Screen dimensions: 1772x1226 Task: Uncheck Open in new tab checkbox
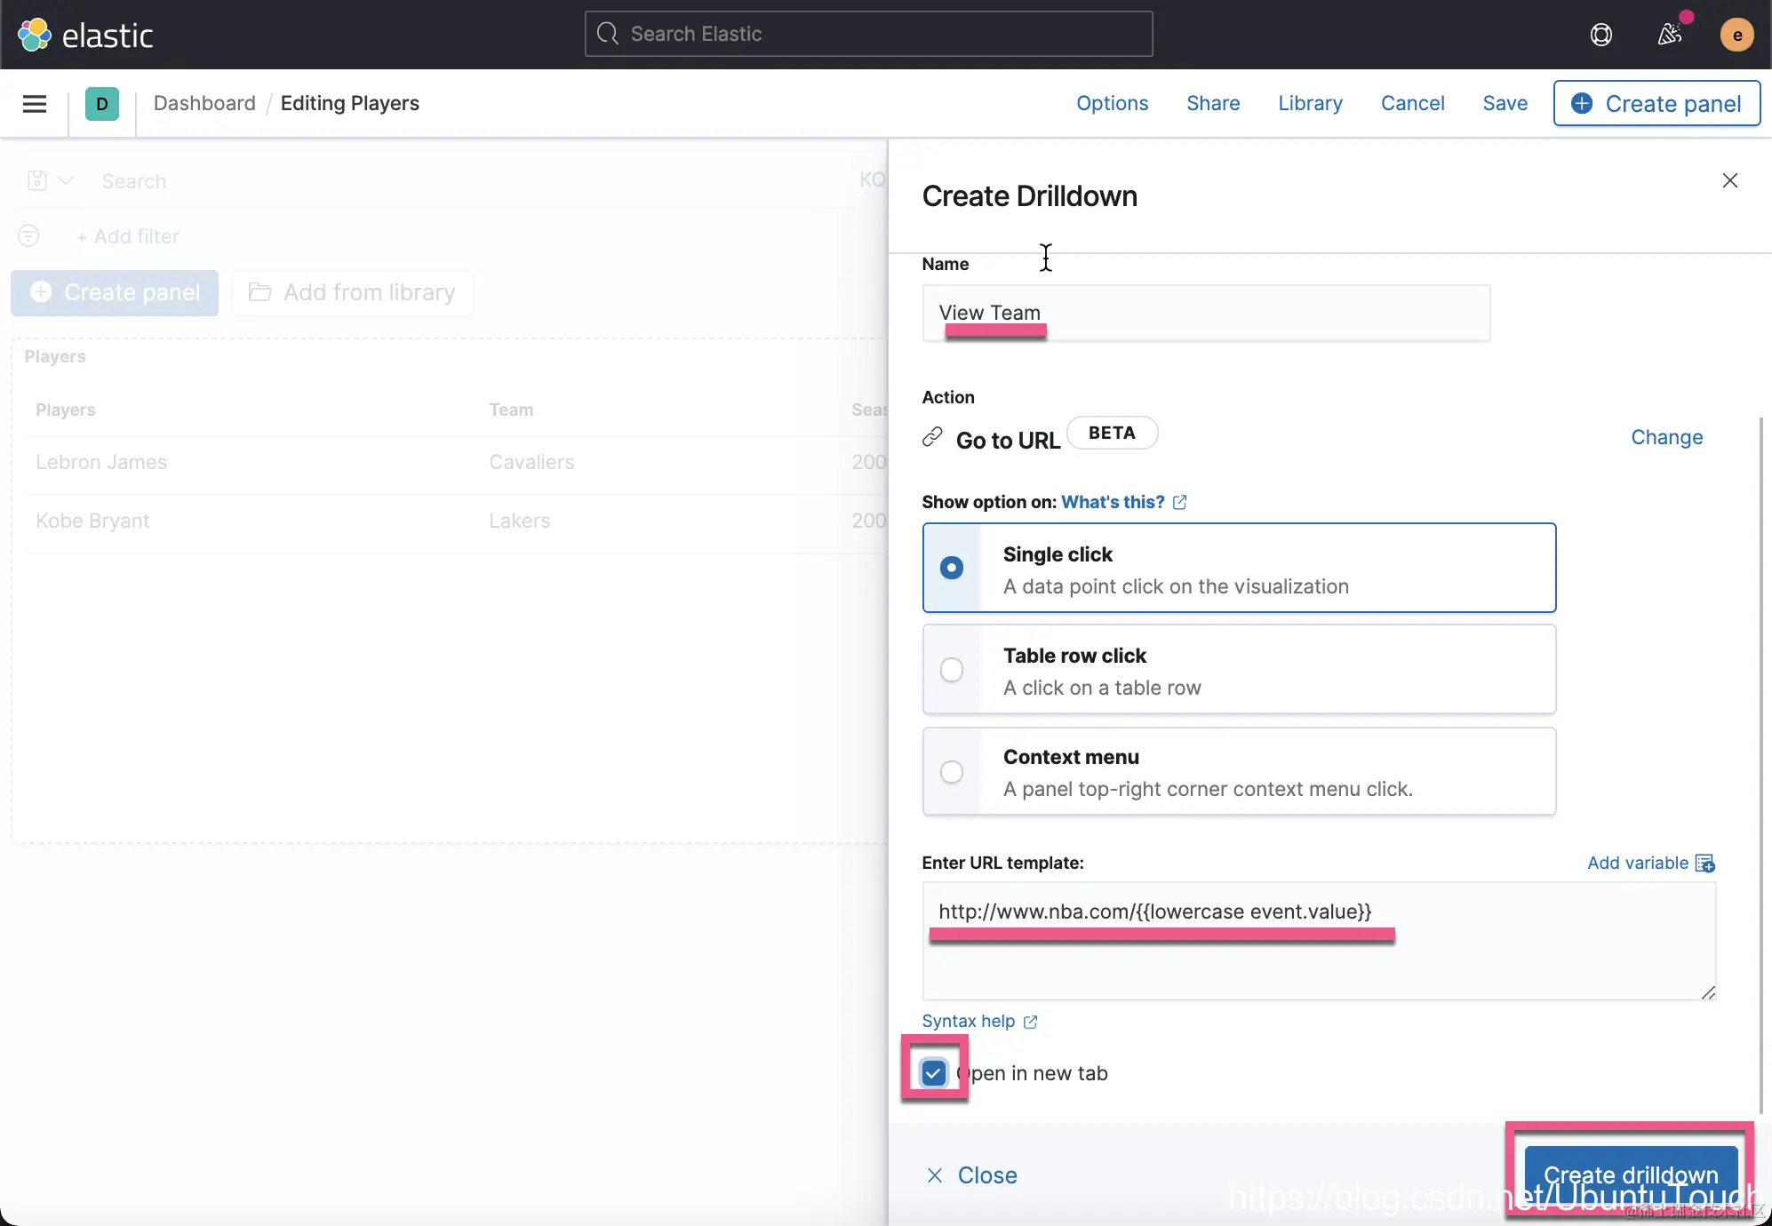(x=933, y=1073)
